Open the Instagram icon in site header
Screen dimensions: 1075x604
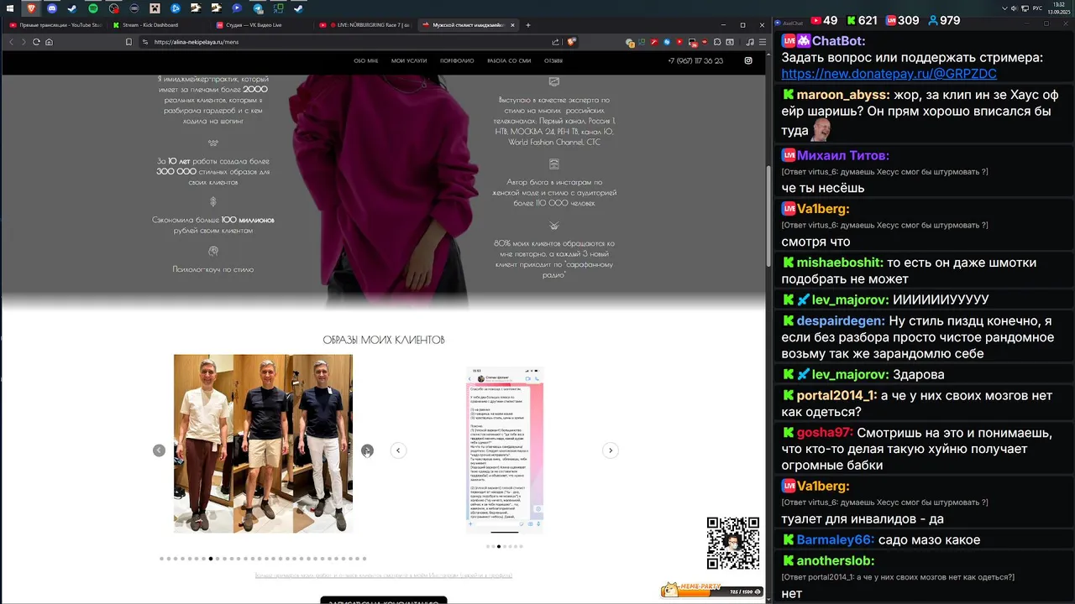coord(748,60)
